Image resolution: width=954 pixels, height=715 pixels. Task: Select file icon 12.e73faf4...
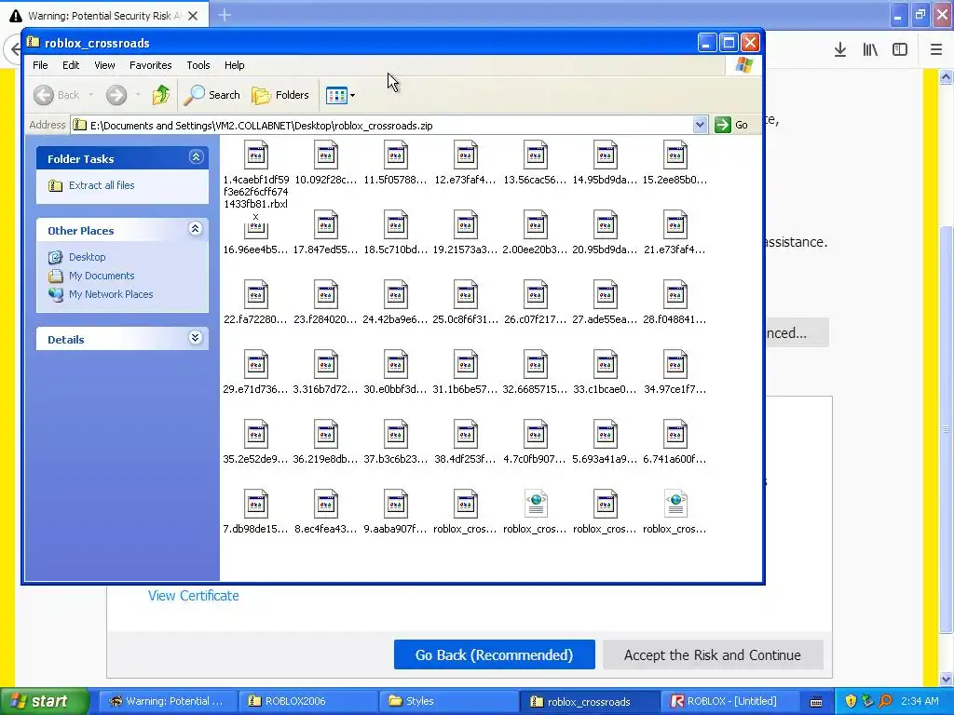coord(466,155)
